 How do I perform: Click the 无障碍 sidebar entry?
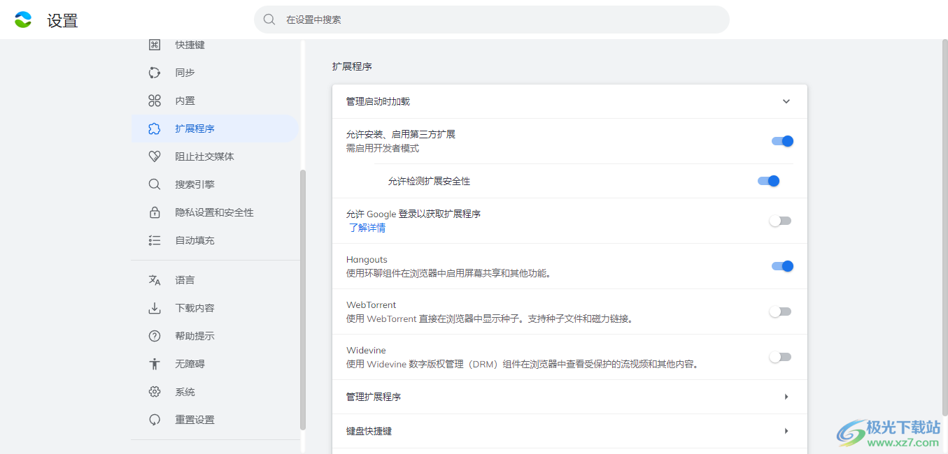pos(190,364)
